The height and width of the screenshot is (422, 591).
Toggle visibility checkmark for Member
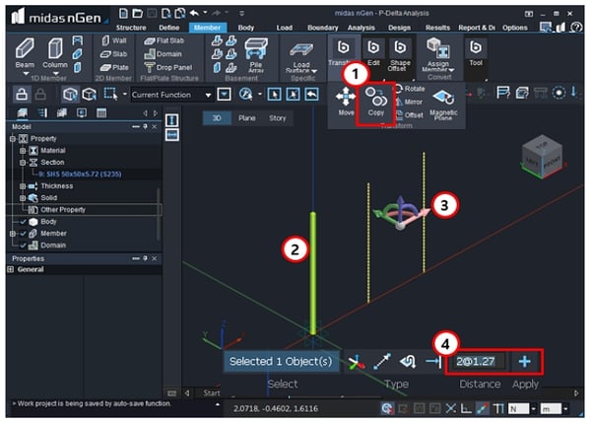click(23, 234)
